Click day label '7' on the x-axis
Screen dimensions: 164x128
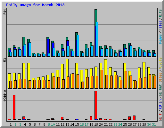click(x=39, y=124)
